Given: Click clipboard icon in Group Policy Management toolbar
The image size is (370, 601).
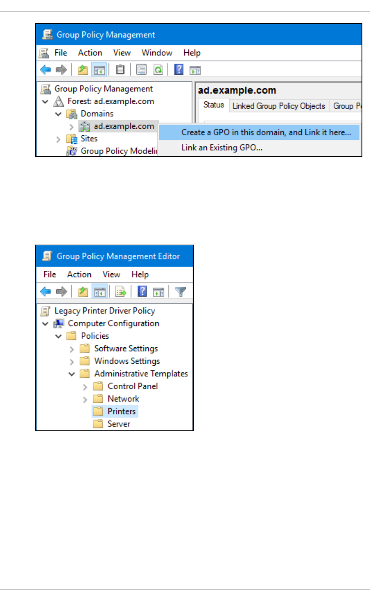Looking at the screenshot, I should [x=120, y=69].
